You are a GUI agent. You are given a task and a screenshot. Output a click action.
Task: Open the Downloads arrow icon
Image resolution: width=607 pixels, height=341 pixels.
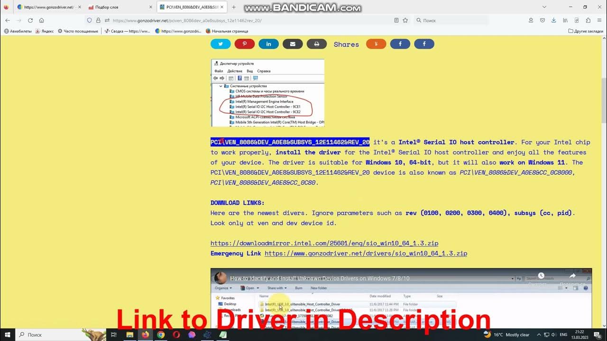(554, 20)
